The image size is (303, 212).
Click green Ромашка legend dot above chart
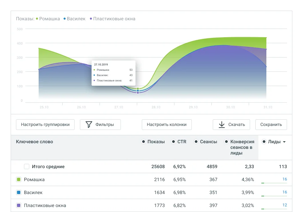[x=37, y=19]
